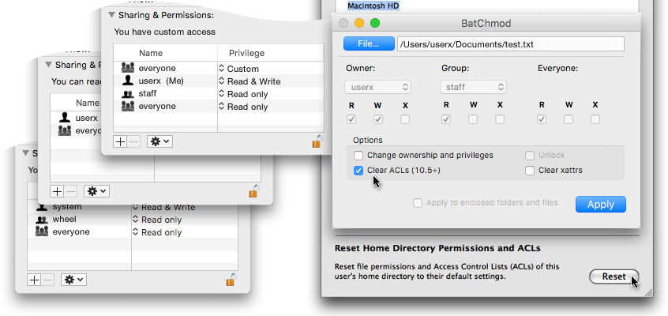Toggle the Group X (execute) checkbox
This screenshot has width=668, height=316.
[500, 119]
